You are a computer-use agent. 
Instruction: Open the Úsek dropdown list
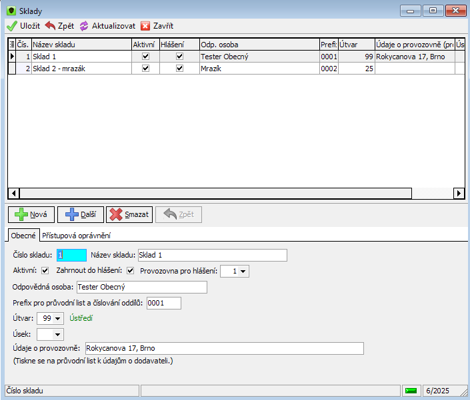click(x=58, y=335)
